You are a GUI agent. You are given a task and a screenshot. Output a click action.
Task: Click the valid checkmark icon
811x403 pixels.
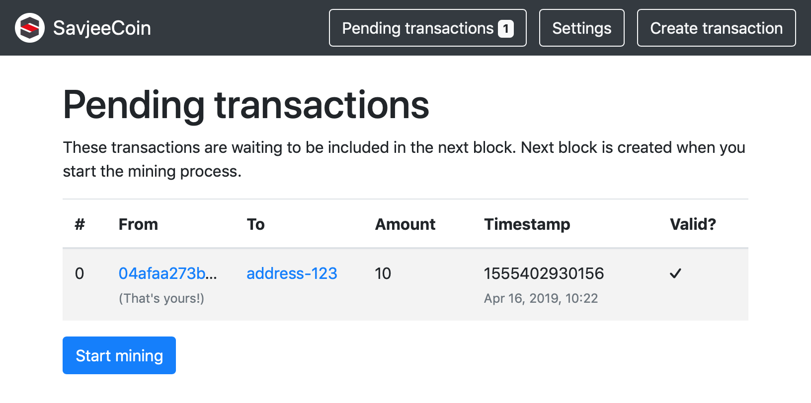(x=675, y=273)
